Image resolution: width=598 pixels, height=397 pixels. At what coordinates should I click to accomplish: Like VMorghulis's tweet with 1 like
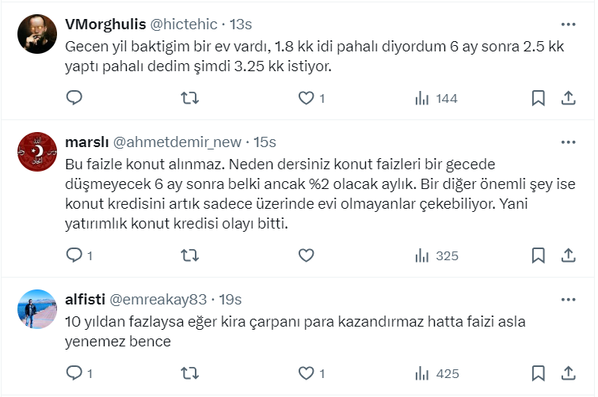(x=306, y=98)
